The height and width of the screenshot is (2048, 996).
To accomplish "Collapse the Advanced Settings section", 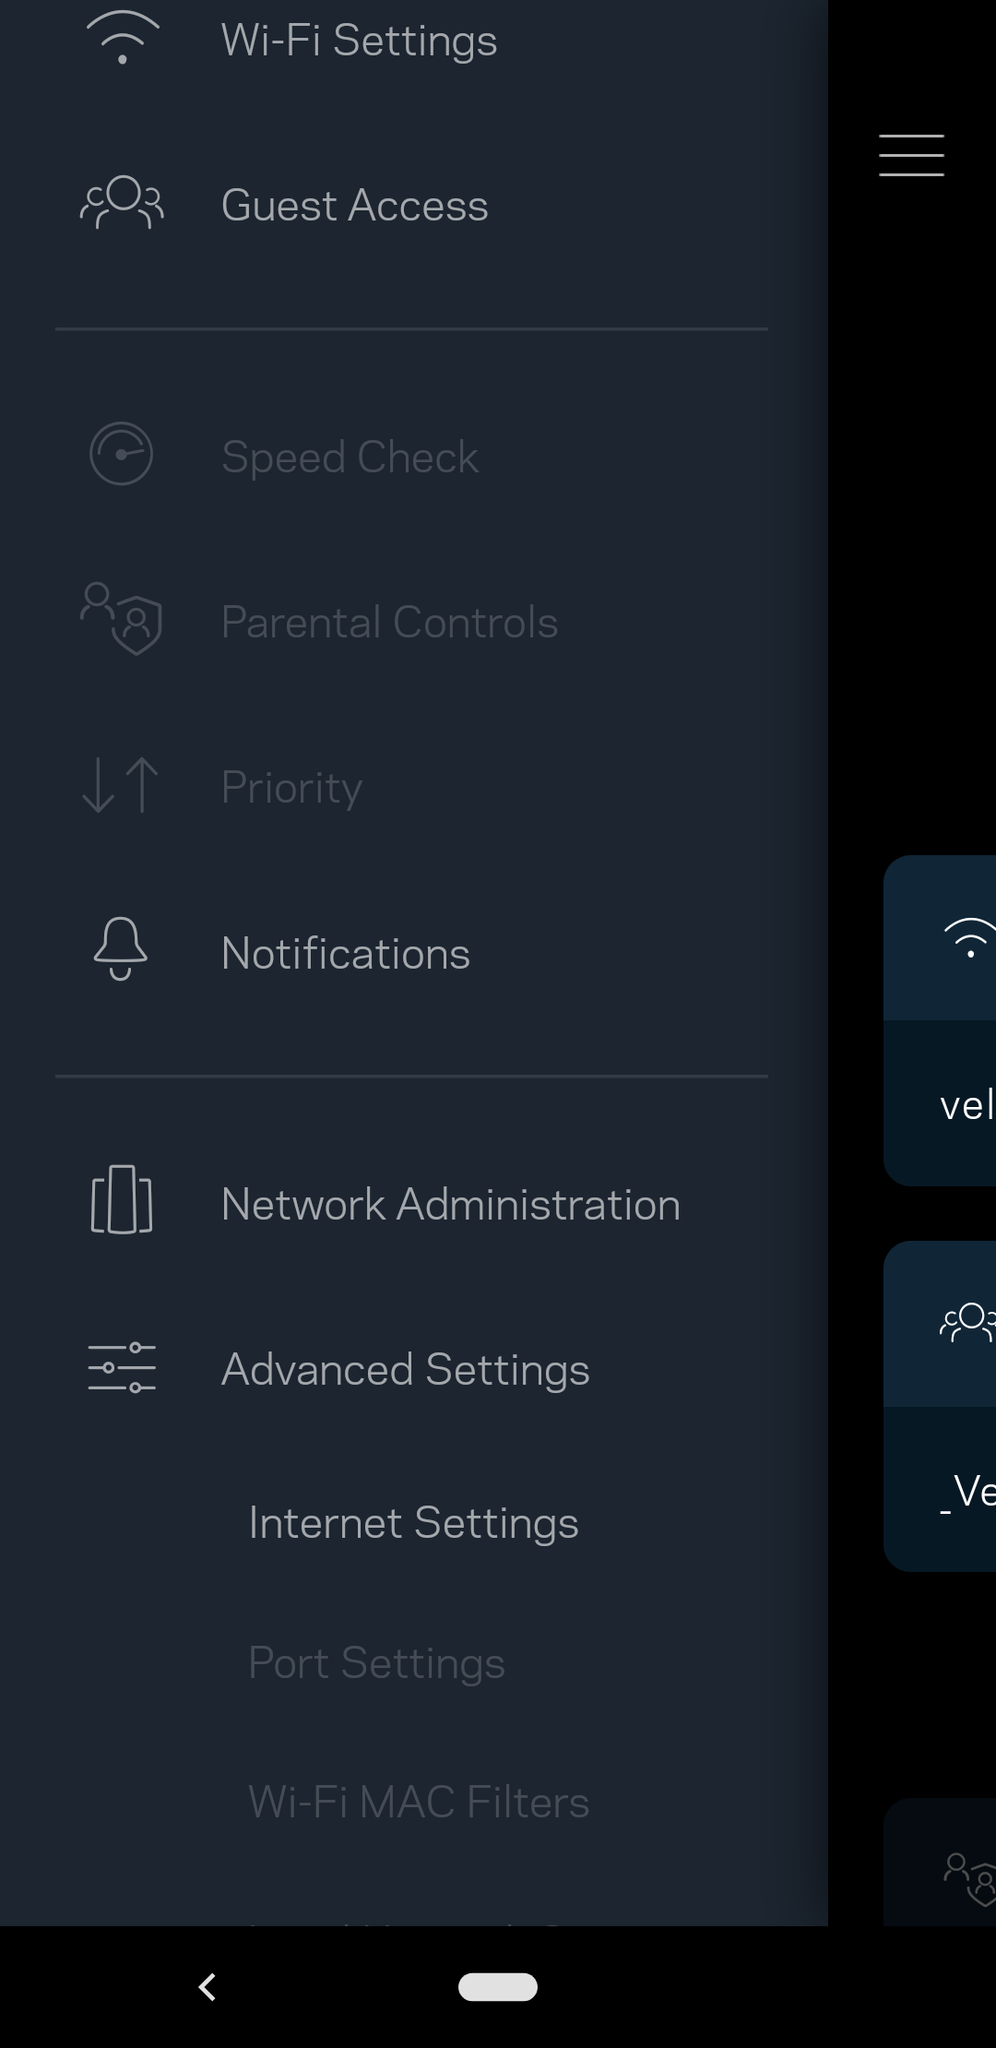I will (x=406, y=1370).
